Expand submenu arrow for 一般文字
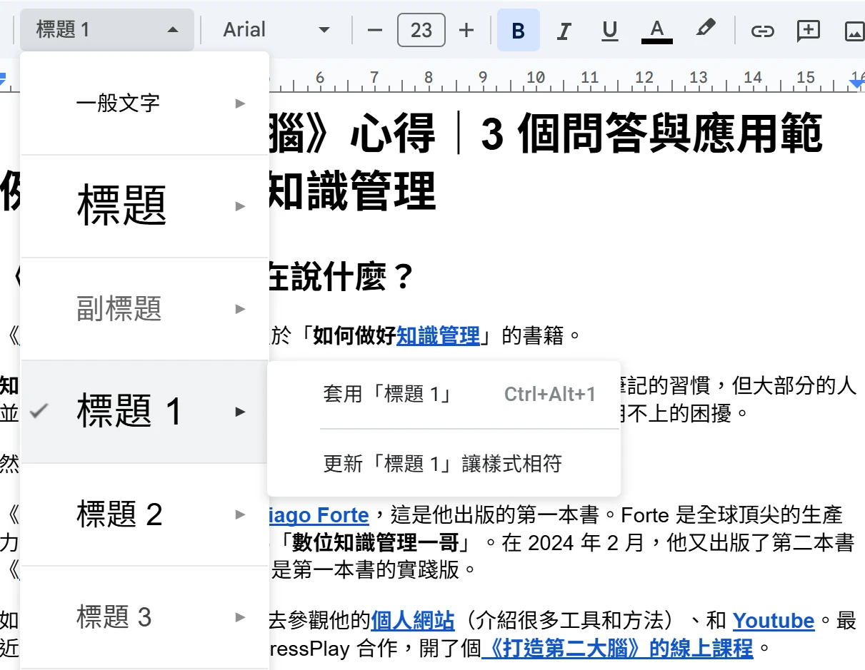The image size is (865, 670). (x=240, y=103)
